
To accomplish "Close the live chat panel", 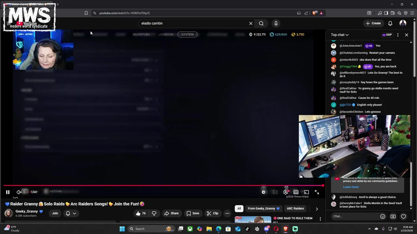I will coord(407,35).
